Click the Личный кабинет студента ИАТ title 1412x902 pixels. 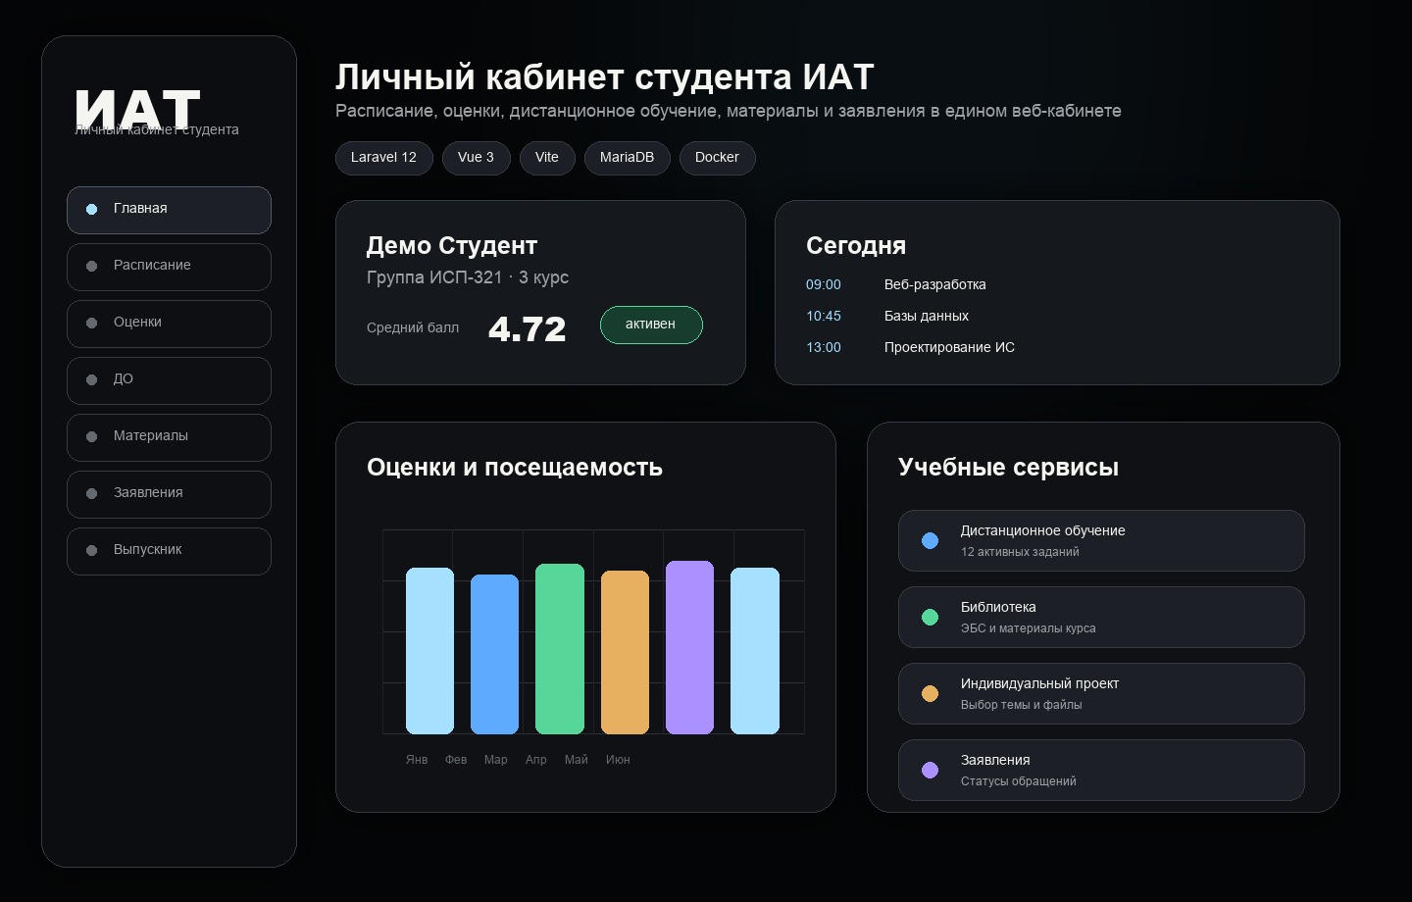pos(604,76)
